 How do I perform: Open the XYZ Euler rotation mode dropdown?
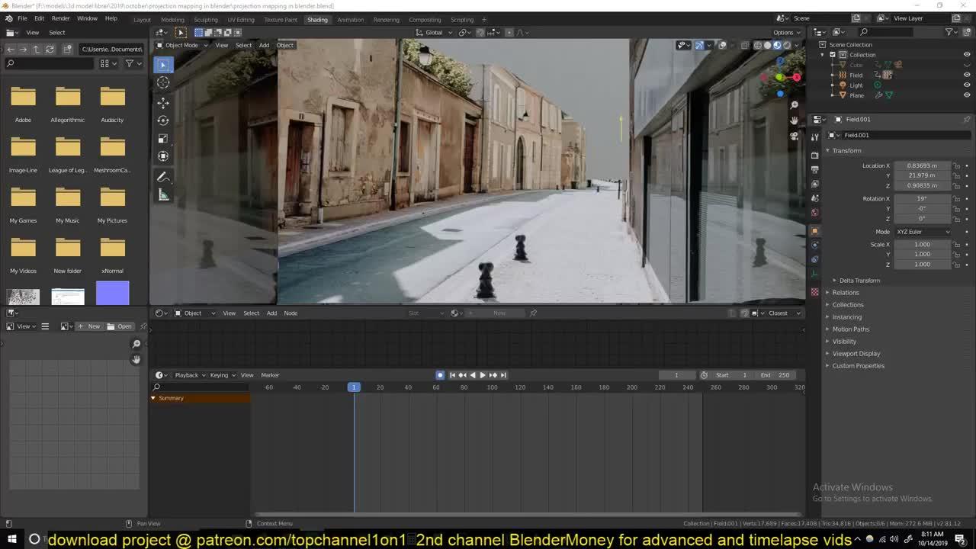923,232
